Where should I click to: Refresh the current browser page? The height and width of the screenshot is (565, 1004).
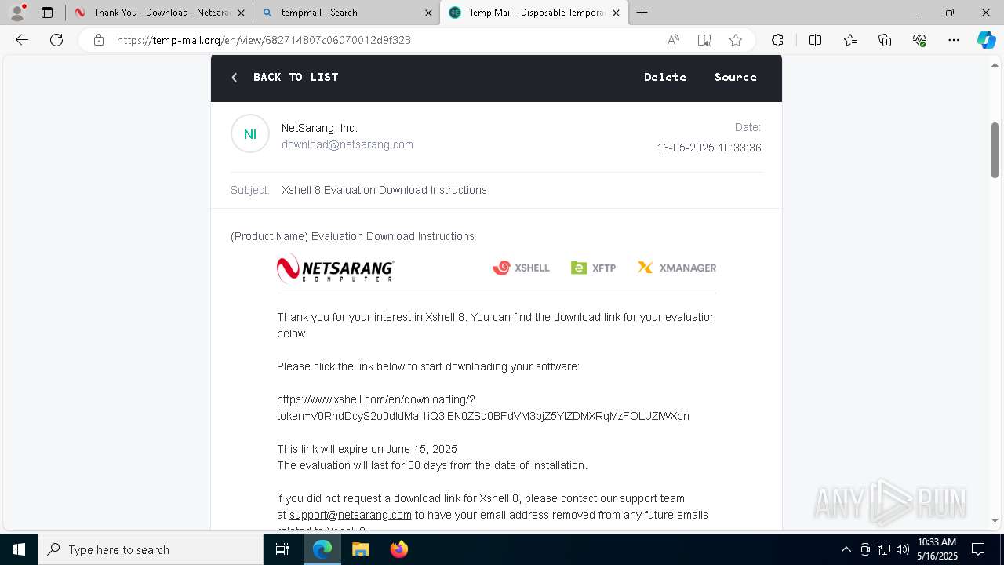(x=56, y=40)
